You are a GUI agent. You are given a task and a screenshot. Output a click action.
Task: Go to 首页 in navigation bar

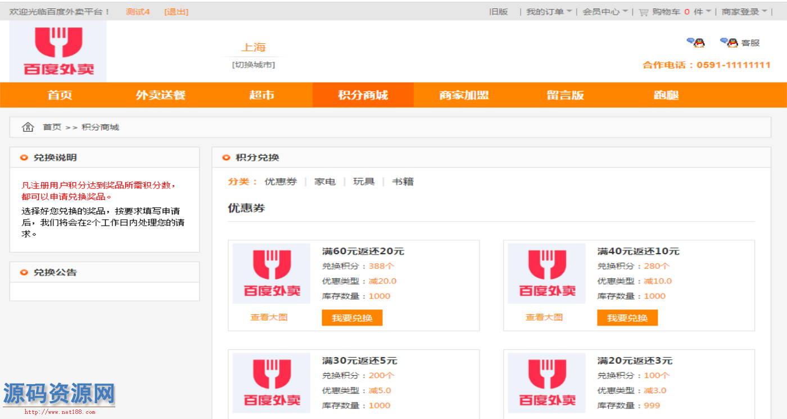coord(60,95)
